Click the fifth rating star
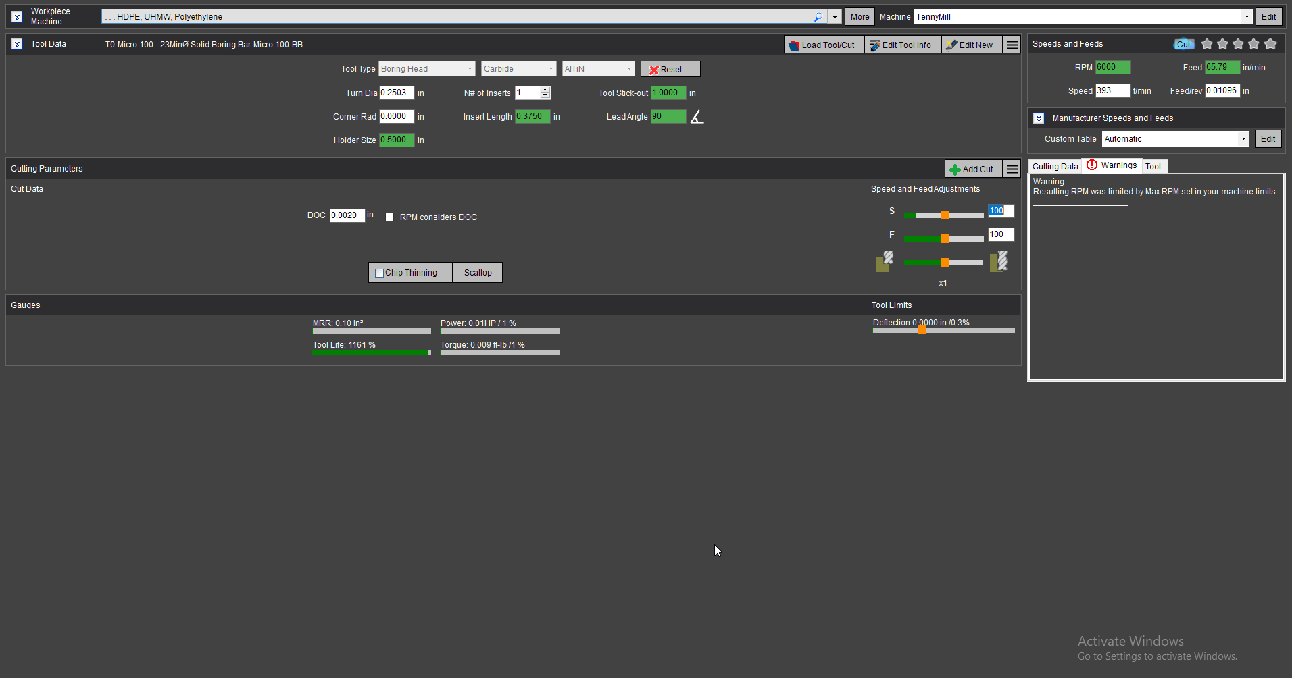Screen dimensions: 1292x678 1270,44
